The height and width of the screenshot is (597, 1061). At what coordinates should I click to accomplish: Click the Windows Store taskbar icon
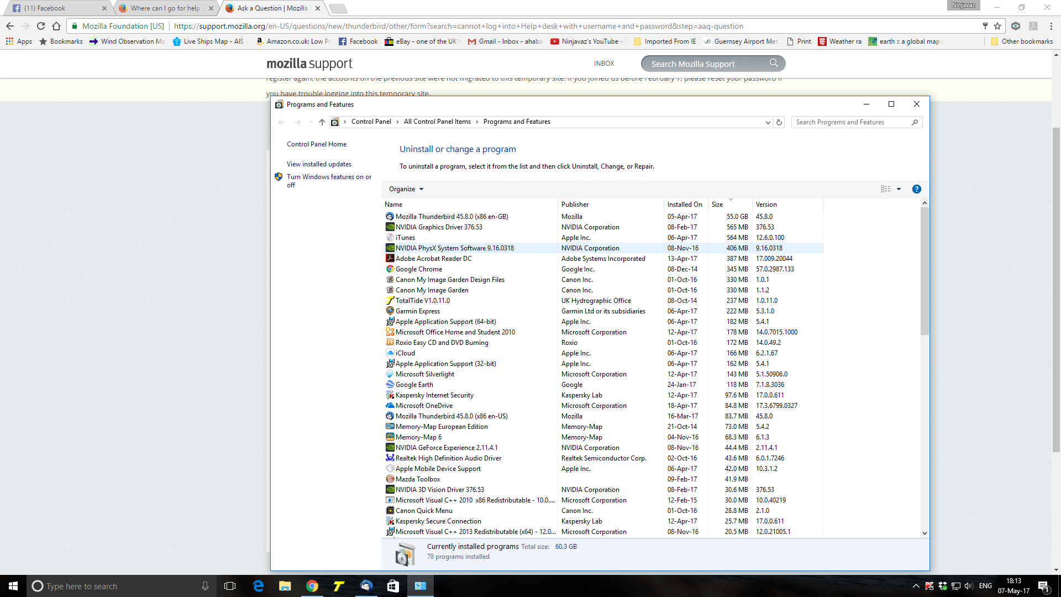(x=393, y=586)
